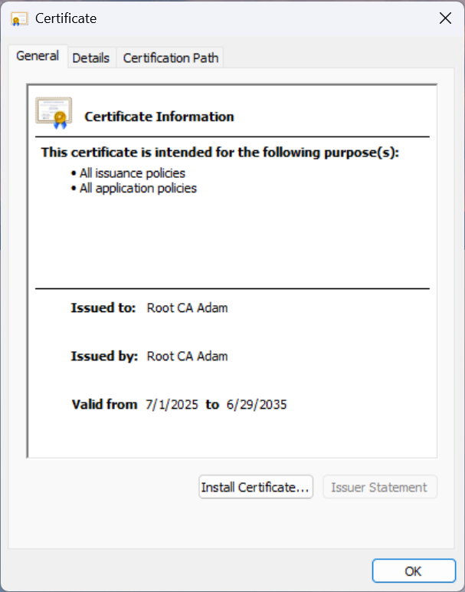Select the General tab

click(x=38, y=56)
